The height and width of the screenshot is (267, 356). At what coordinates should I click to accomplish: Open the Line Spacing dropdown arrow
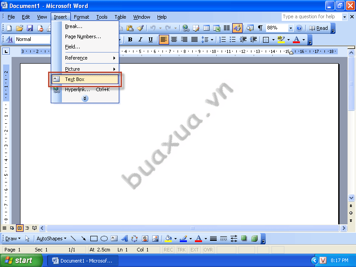(x=212, y=40)
